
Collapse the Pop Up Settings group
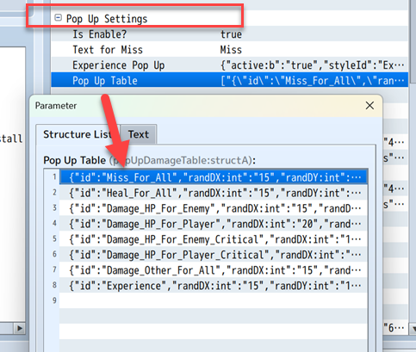[58, 18]
